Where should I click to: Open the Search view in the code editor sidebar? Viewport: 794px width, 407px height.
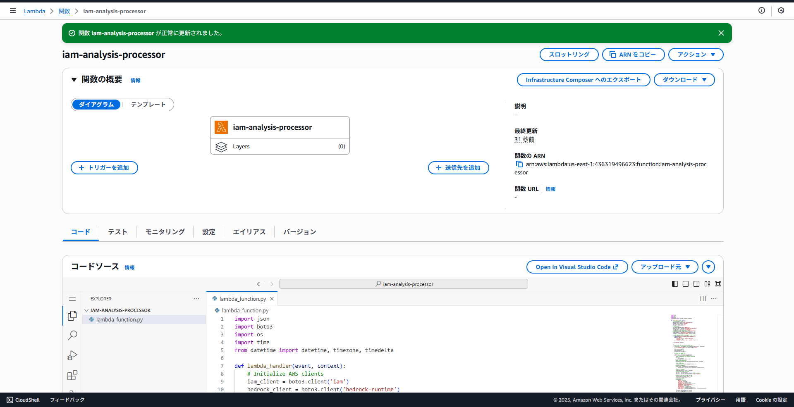pyautogui.click(x=72, y=336)
